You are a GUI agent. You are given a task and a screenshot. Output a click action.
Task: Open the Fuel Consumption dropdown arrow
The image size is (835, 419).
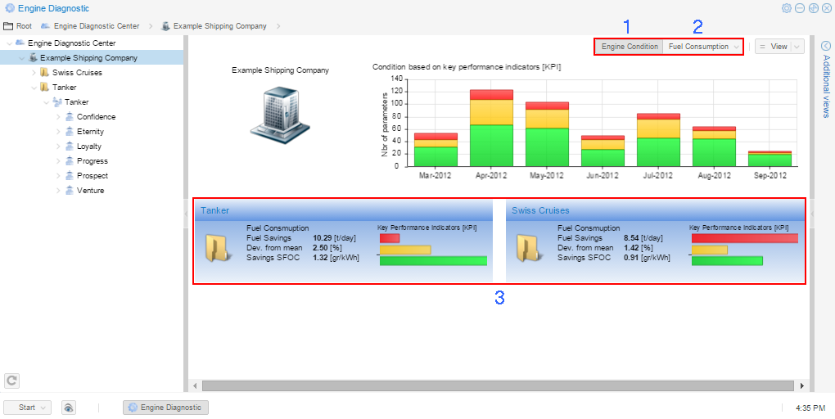click(737, 47)
